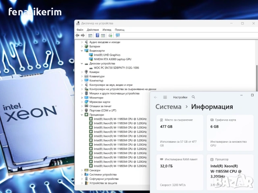
Task: Select WDC PC SN730 disk drive entry
Action: point(117,68)
